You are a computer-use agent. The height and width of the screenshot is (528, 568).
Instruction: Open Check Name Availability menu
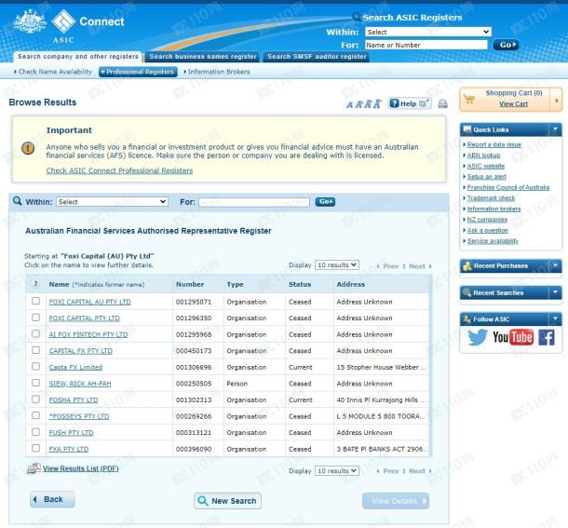tap(53, 72)
